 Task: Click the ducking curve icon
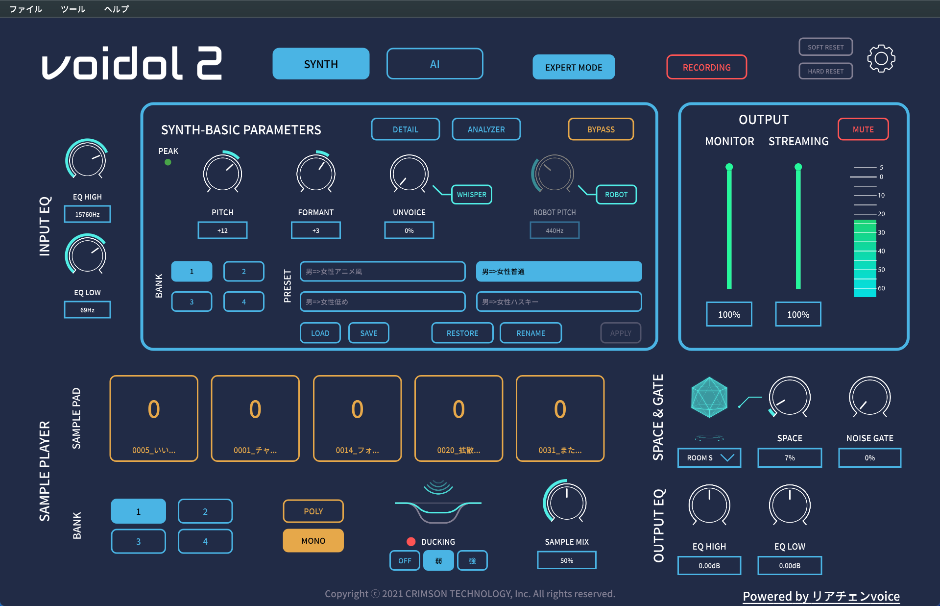pos(438,503)
